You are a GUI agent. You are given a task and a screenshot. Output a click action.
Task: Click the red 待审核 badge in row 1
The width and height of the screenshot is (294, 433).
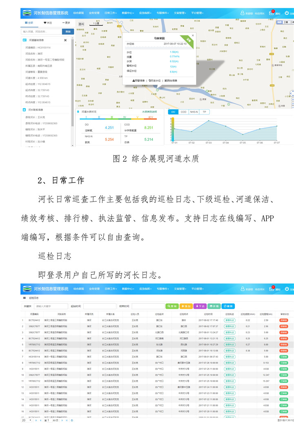point(284,320)
